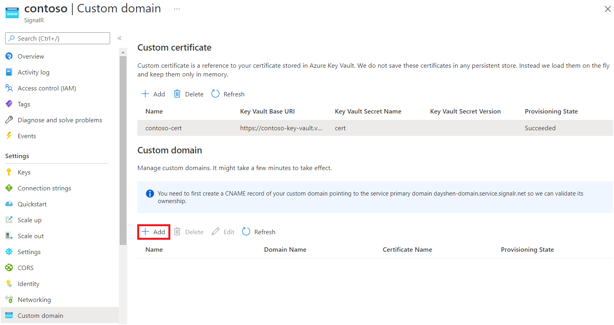
Task: Click the Search (Ctrl+/) input field
Action: tap(57, 38)
